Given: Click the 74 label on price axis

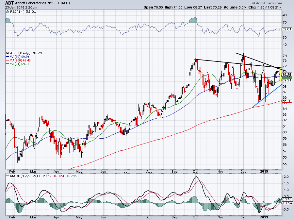Looking at the screenshot, I should [x=285, y=56].
